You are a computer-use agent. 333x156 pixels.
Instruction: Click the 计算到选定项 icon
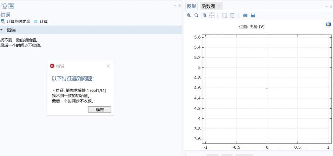pos(3,21)
